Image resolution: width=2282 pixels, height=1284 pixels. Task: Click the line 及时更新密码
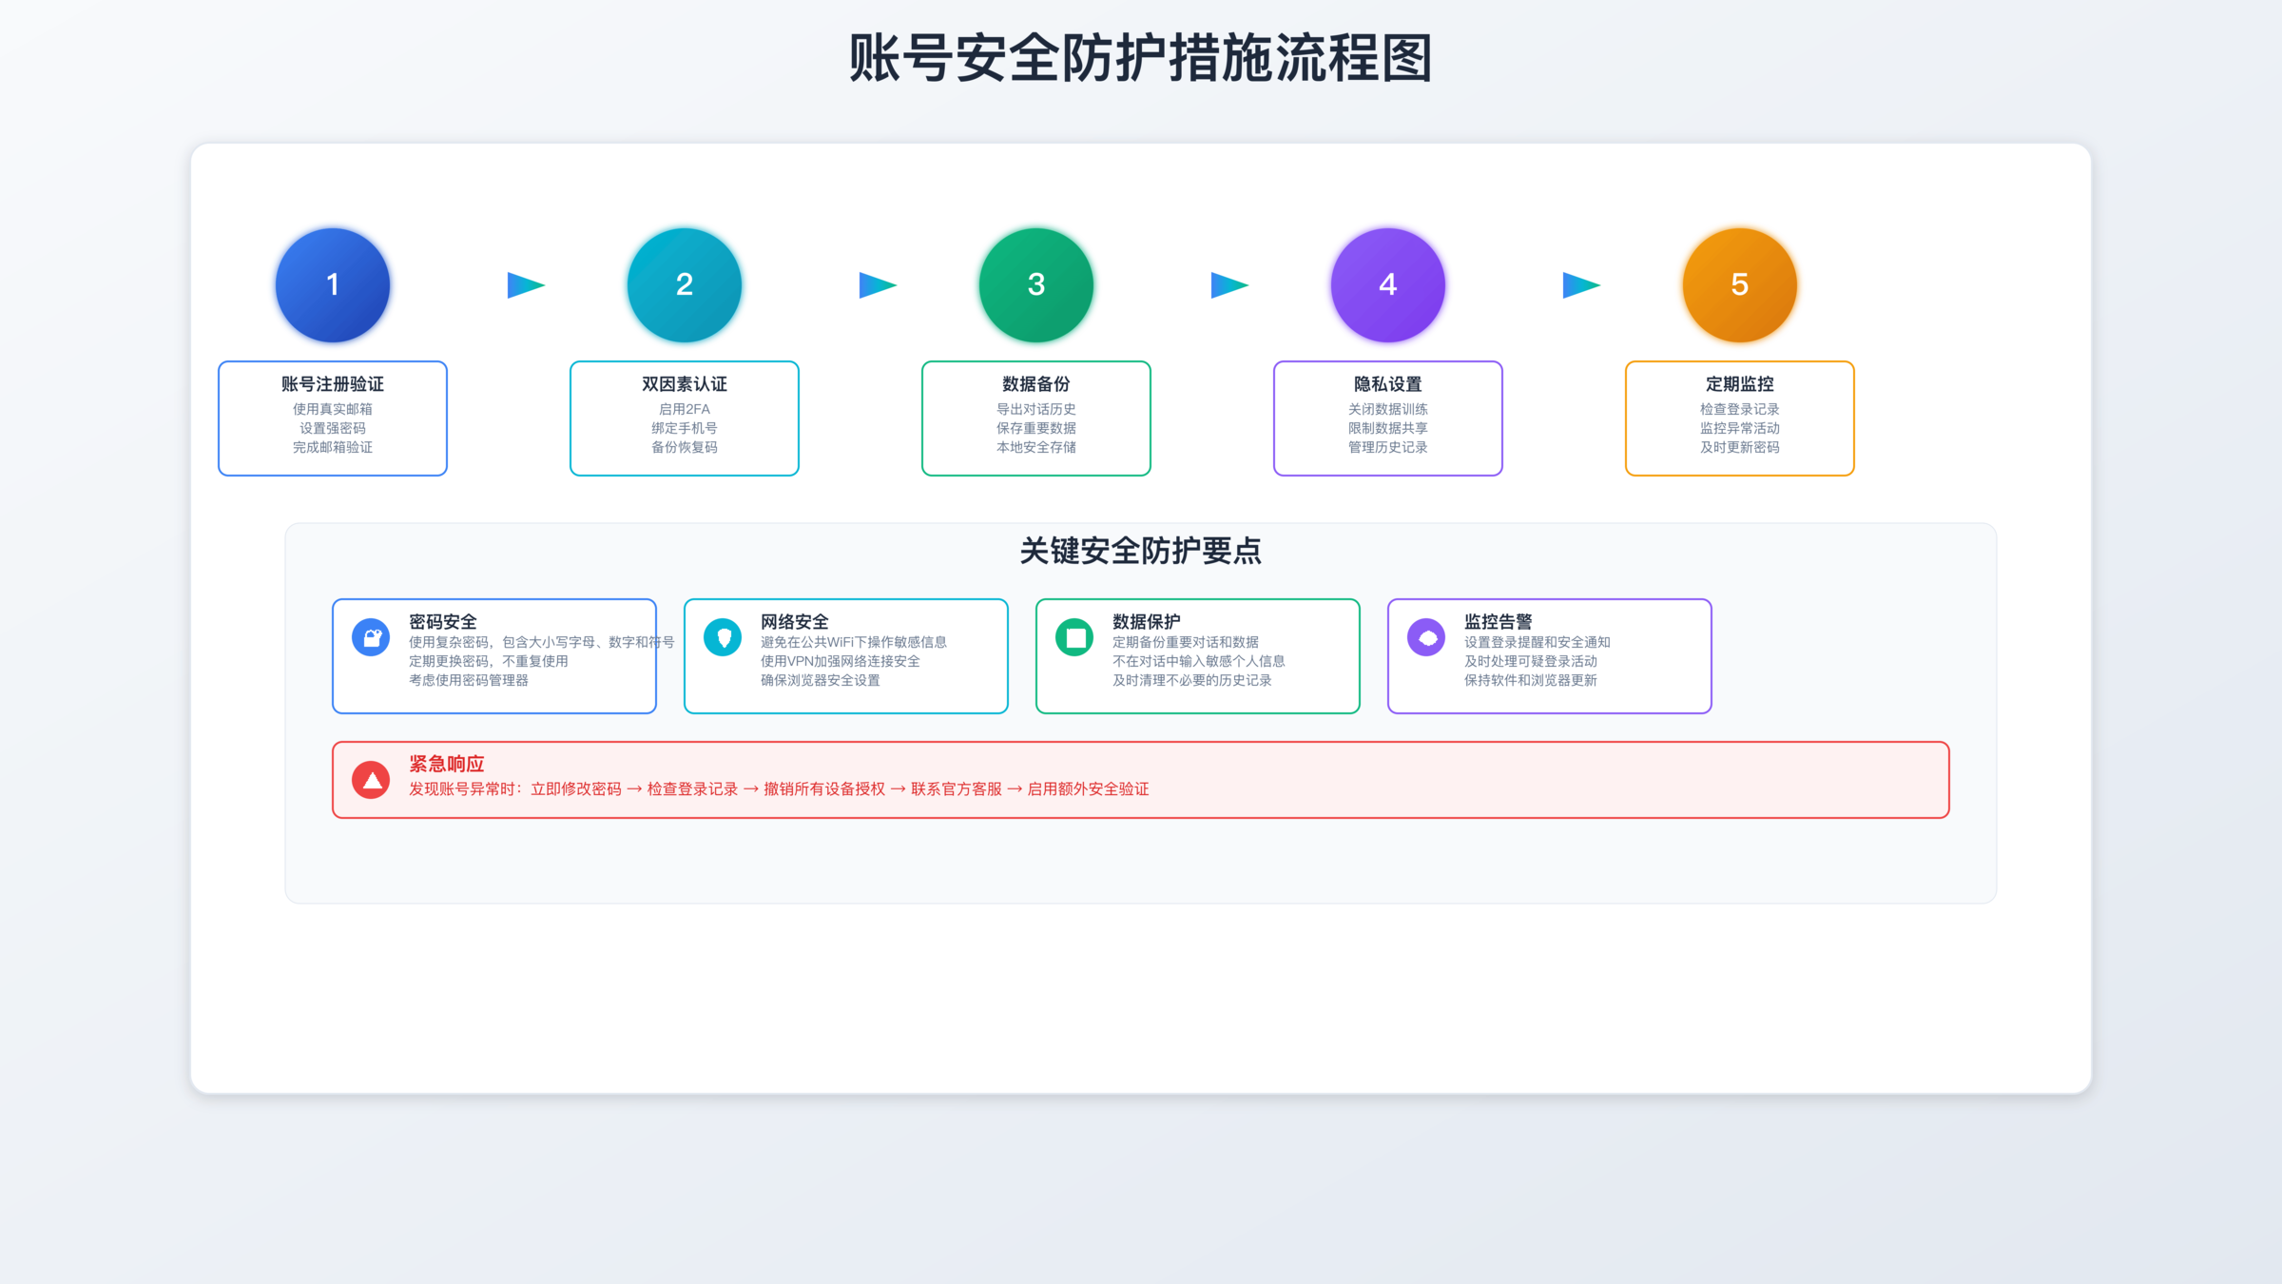[x=1740, y=447]
